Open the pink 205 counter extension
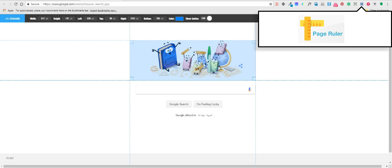This screenshot has width=392, height=168. [x=335, y=4]
